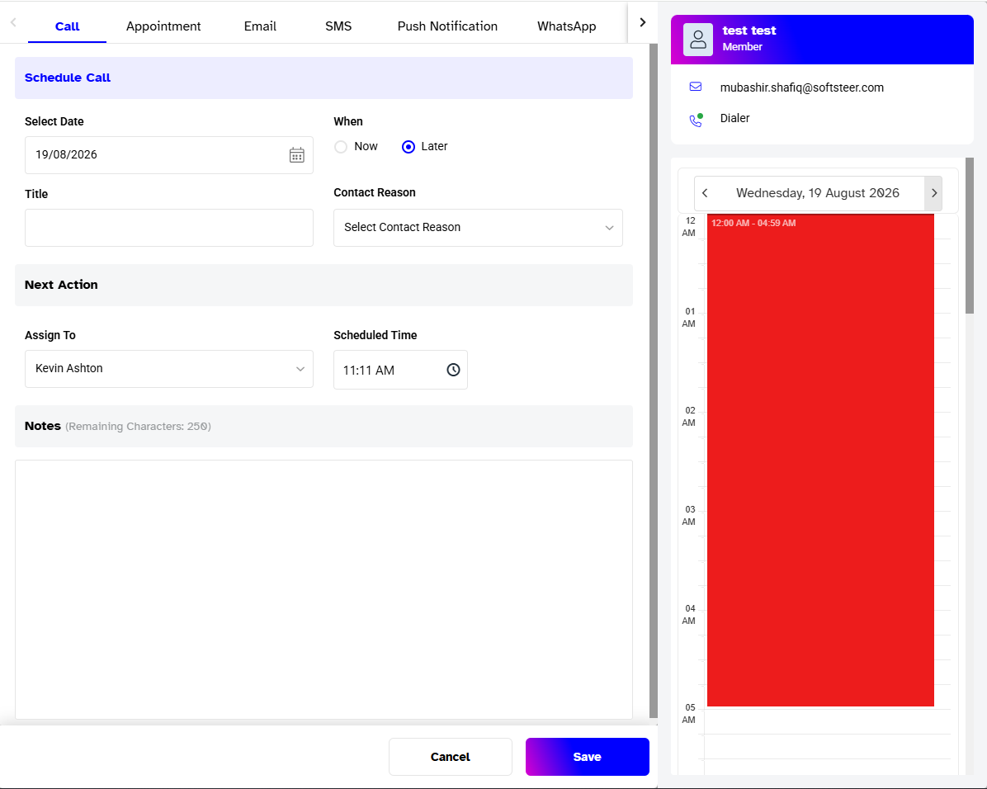Open the Select Contact Reason dropdown
Viewport: 987px width, 789px height.
pyautogui.click(x=478, y=227)
